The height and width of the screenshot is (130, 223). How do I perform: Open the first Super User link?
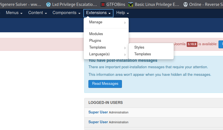pyautogui.click(x=98, y=112)
